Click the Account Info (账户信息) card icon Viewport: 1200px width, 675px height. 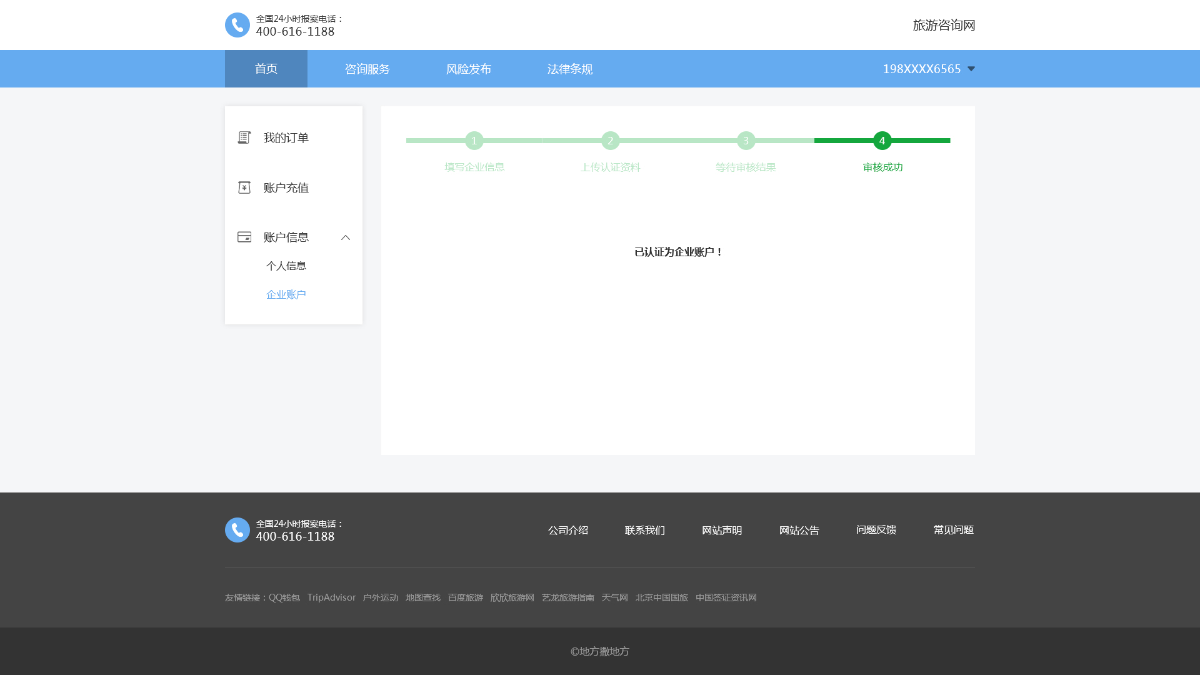[x=244, y=237]
